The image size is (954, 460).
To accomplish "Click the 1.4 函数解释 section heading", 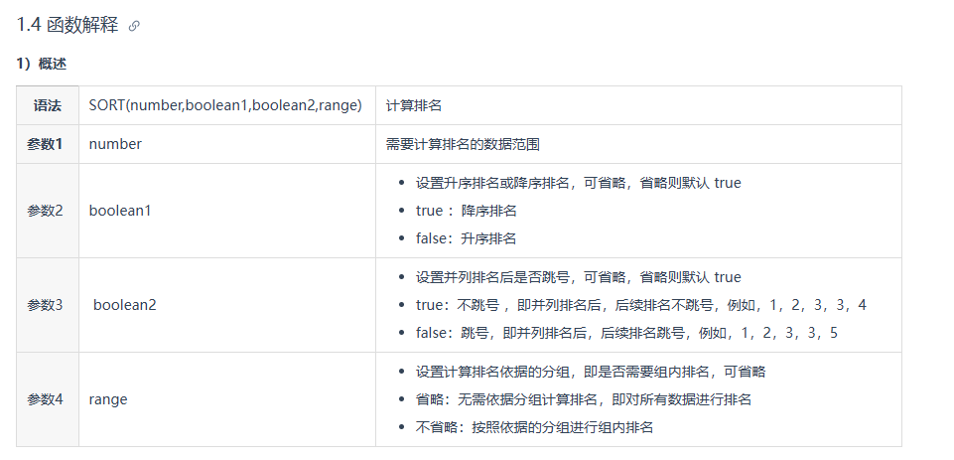I will [x=67, y=26].
